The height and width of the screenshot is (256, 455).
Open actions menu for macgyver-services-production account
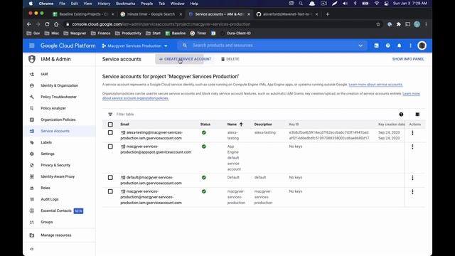(x=412, y=192)
